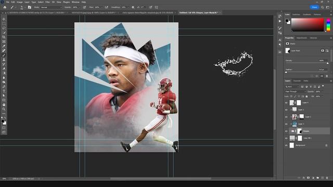Select the Eraser tool
This screenshot has width=333, height=187.
[x=4, y=69]
